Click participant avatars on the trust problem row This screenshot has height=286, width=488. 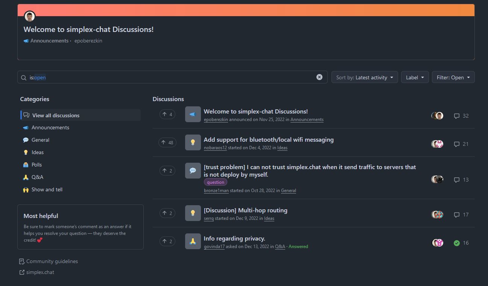coord(437,180)
